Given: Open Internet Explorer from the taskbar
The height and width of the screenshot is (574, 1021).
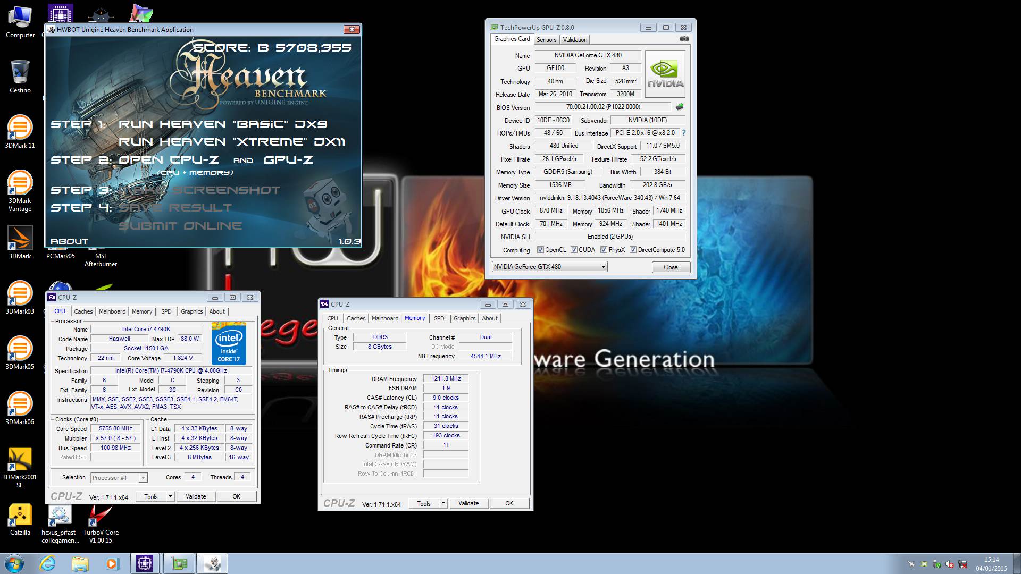Looking at the screenshot, I should click(x=47, y=563).
